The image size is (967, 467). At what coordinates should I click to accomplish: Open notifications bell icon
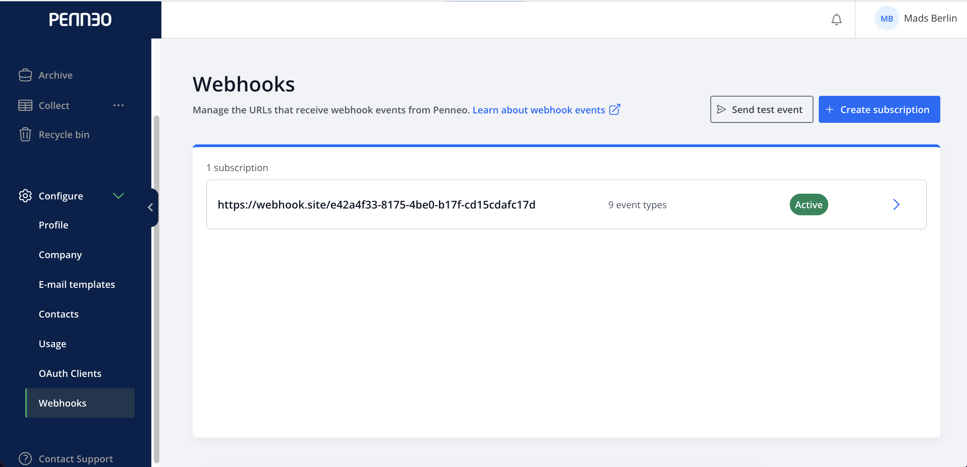(x=836, y=19)
